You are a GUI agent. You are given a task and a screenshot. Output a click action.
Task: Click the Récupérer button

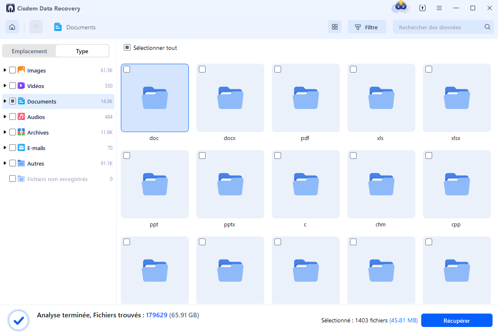point(457,321)
